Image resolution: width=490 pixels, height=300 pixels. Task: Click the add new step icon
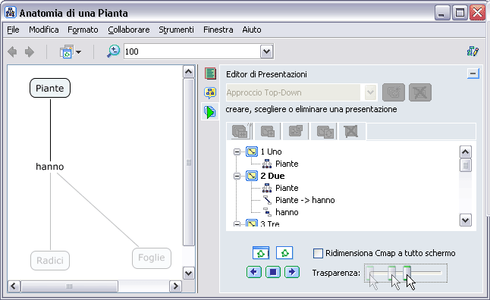(240, 131)
